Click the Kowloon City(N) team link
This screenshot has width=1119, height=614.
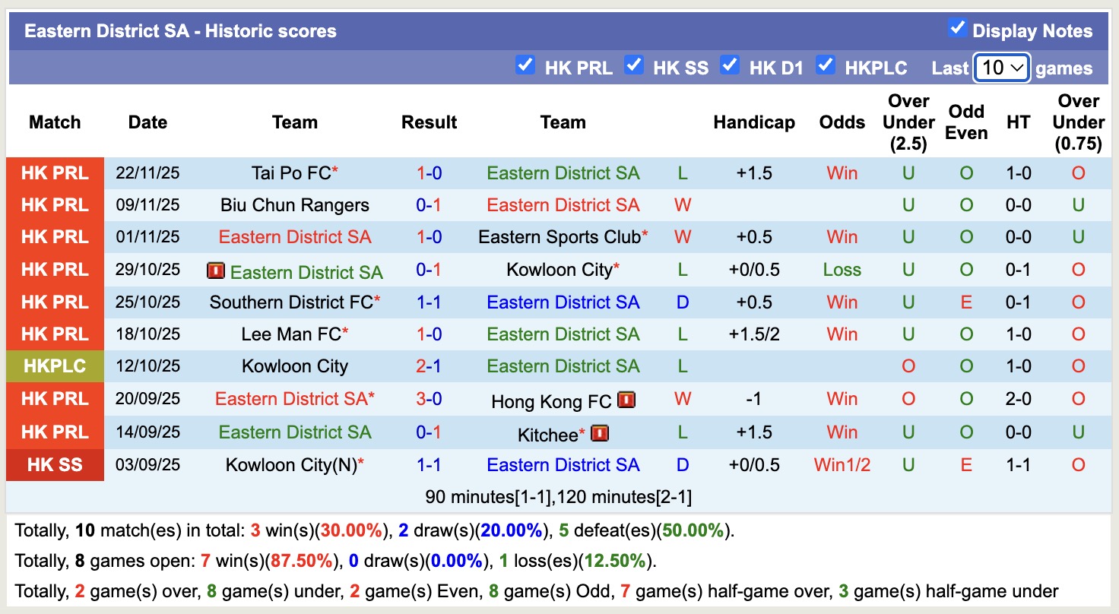click(291, 465)
